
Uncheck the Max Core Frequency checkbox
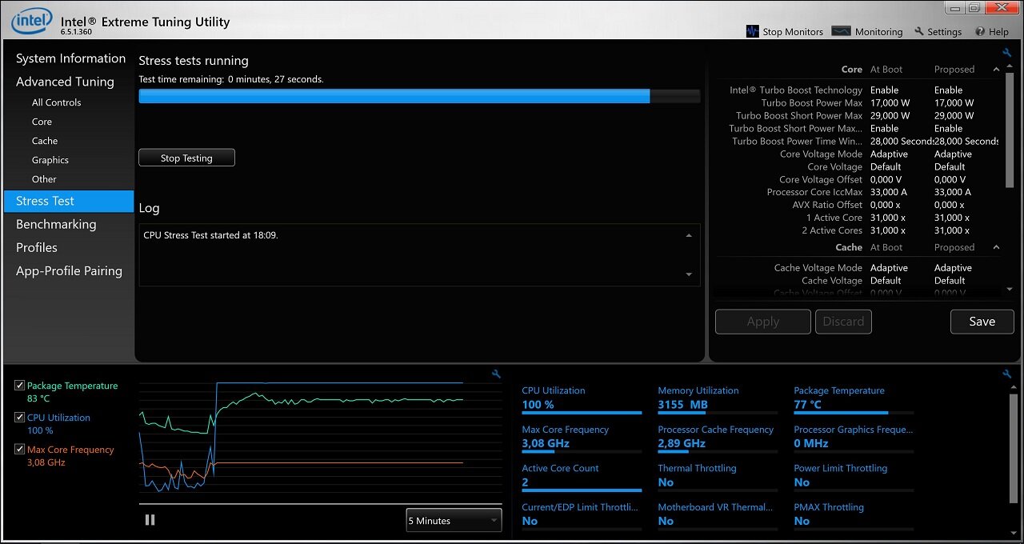tap(20, 450)
